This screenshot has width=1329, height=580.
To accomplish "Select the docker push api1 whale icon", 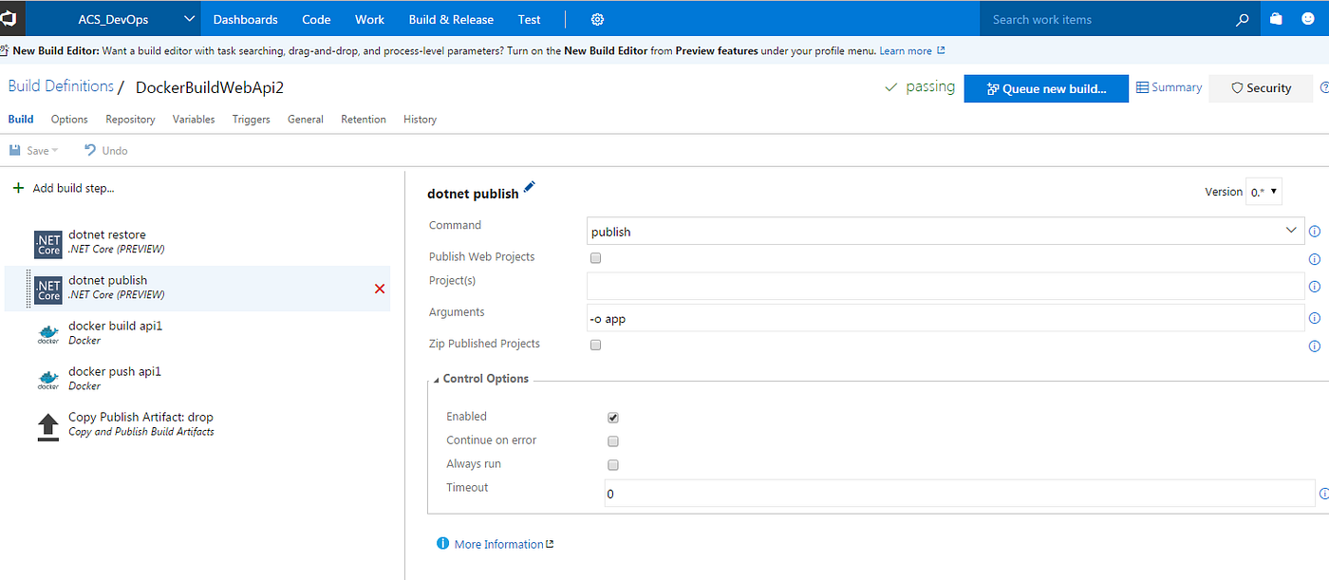I will click(48, 380).
